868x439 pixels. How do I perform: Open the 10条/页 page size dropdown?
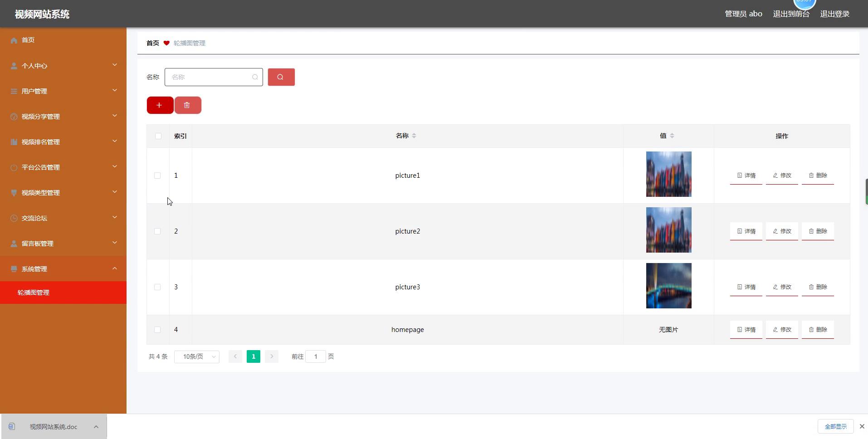click(197, 357)
